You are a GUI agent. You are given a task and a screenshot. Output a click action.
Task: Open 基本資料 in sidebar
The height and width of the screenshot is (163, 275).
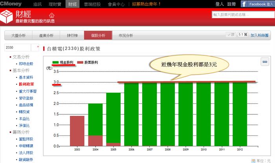[x=26, y=77]
